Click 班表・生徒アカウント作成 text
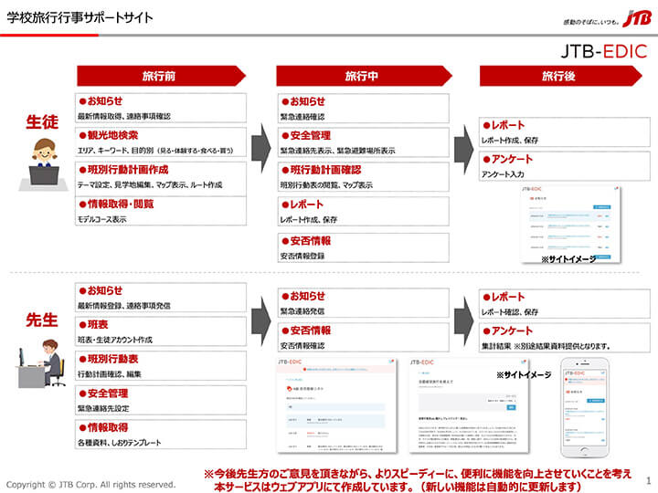Screen dimensions: 658x493 pyautogui.click(x=115, y=340)
